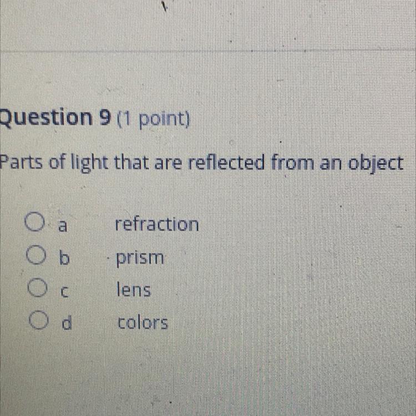416x416 pixels.
Task: Select the answer text colors
Action: point(143,322)
